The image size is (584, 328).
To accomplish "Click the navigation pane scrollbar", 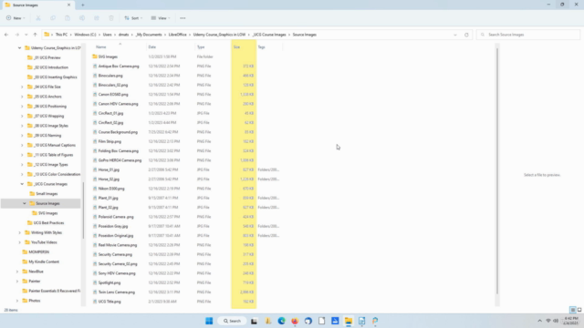I will (83, 210).
